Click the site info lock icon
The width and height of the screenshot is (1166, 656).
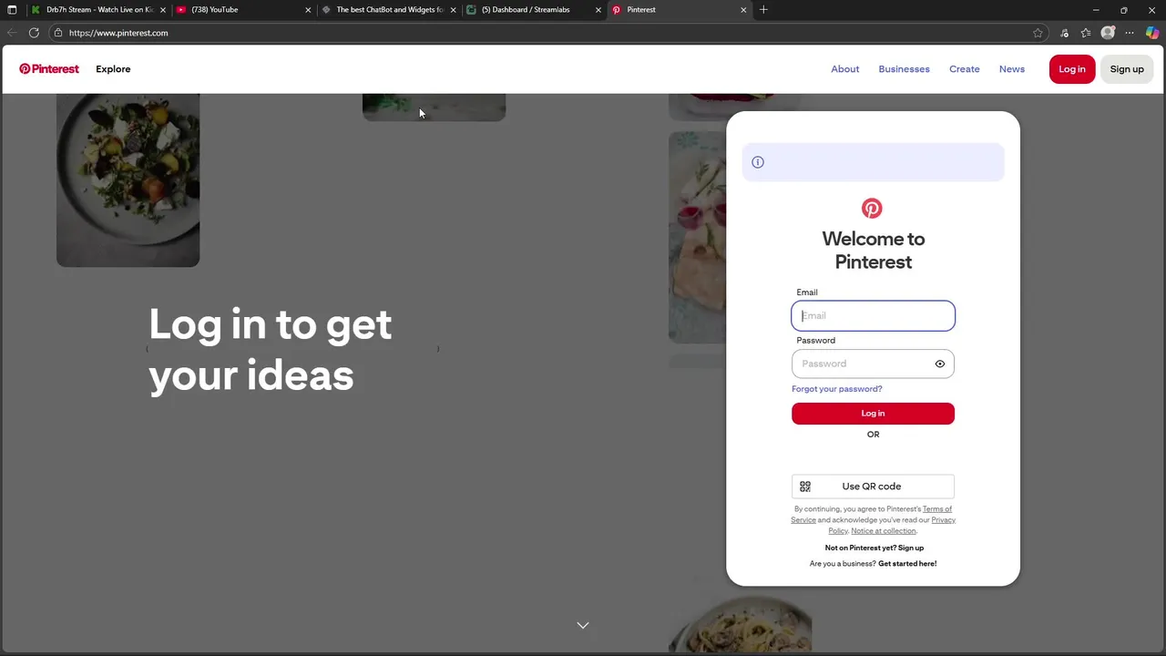point(57,33)
